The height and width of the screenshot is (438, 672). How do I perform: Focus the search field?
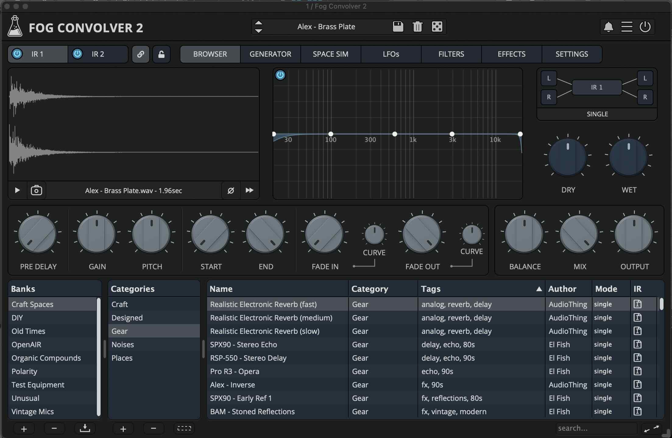[x=596, y=429]
